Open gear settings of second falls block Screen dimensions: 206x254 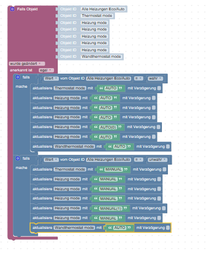coord(17,158)
